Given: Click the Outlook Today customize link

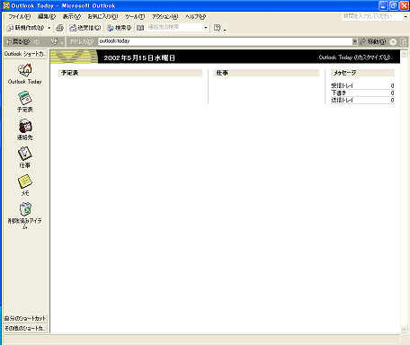Looking at the screenshot, I should (x=356, y=57).
